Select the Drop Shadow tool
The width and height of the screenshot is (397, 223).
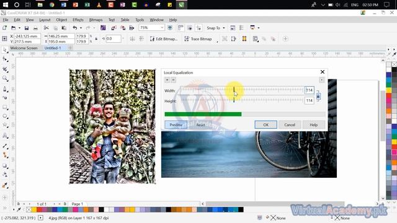[5, 166]
